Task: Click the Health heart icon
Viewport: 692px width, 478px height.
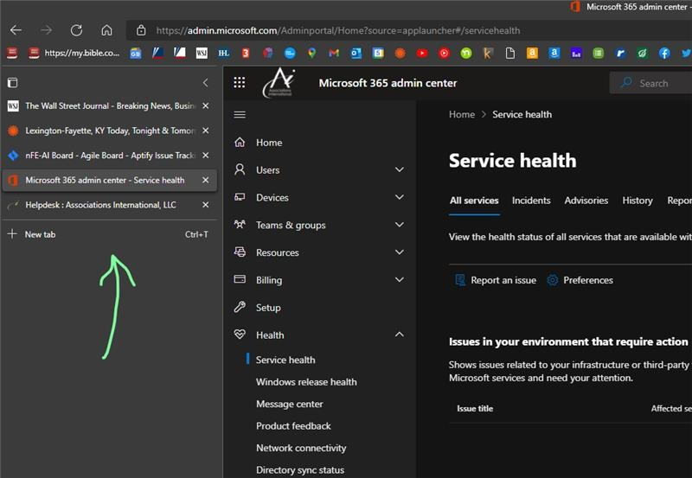Action: [240, 335]
